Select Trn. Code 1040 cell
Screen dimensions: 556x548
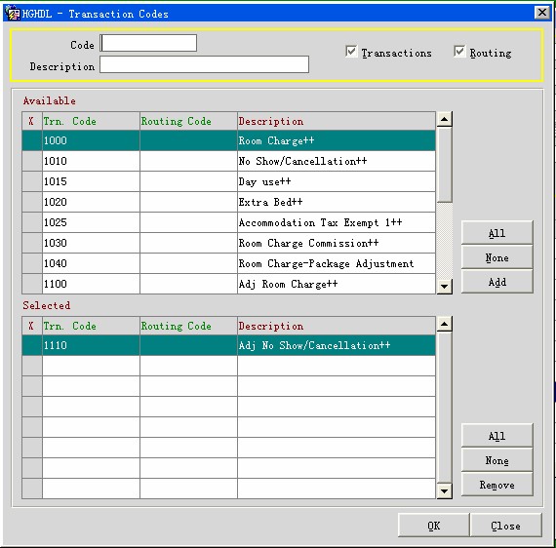(x=91, y=263)
